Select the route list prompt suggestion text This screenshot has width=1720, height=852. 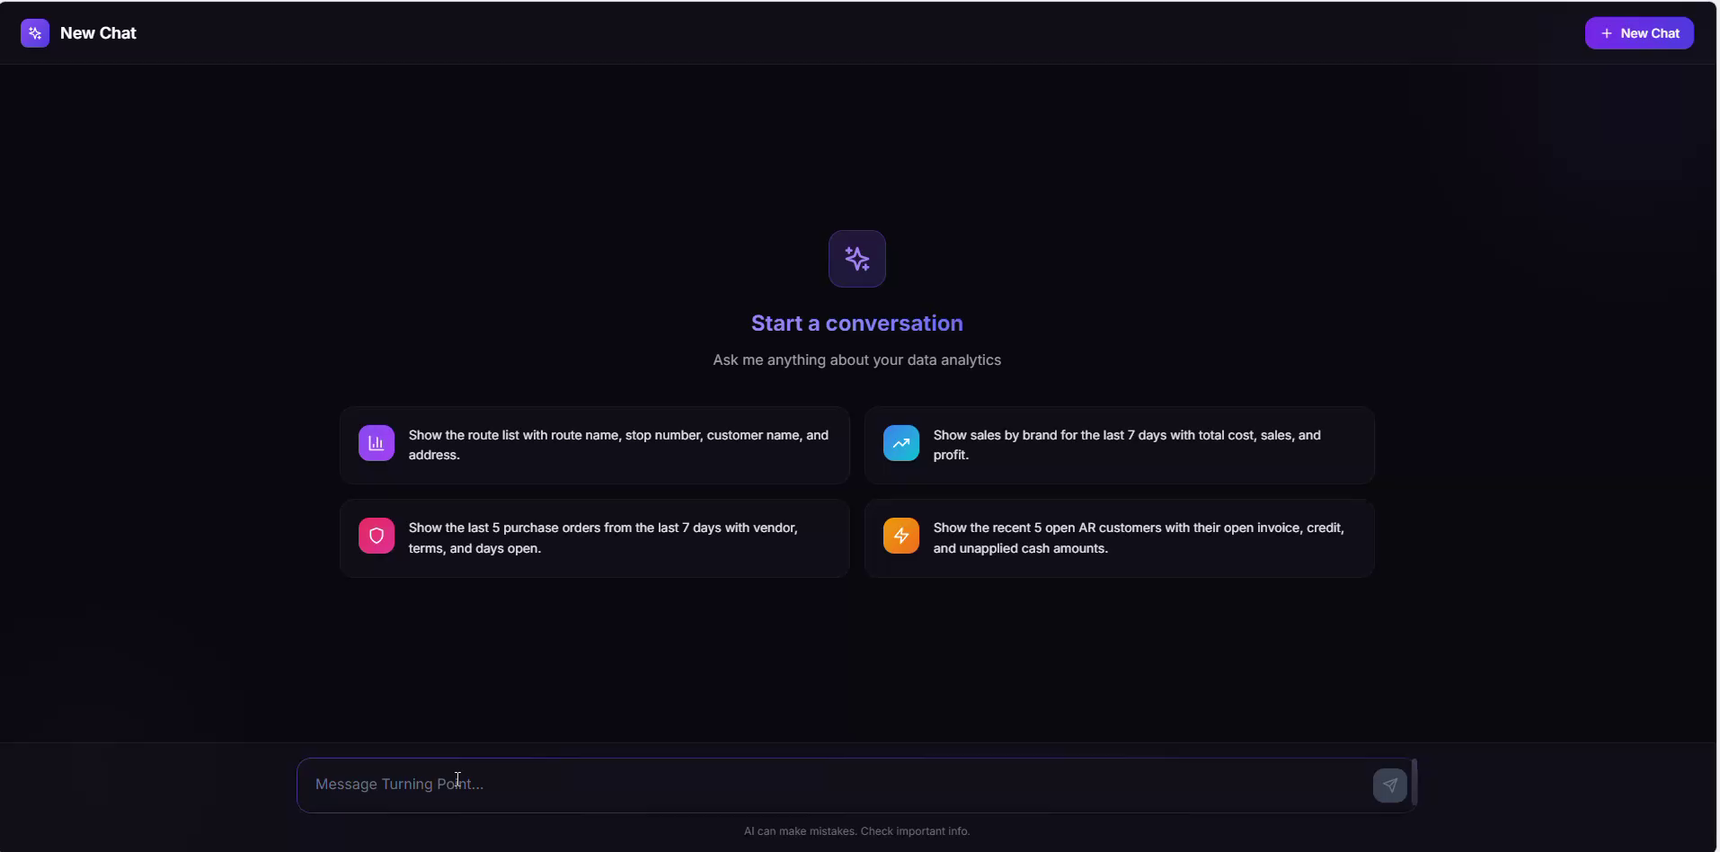[x=618, y=445]
